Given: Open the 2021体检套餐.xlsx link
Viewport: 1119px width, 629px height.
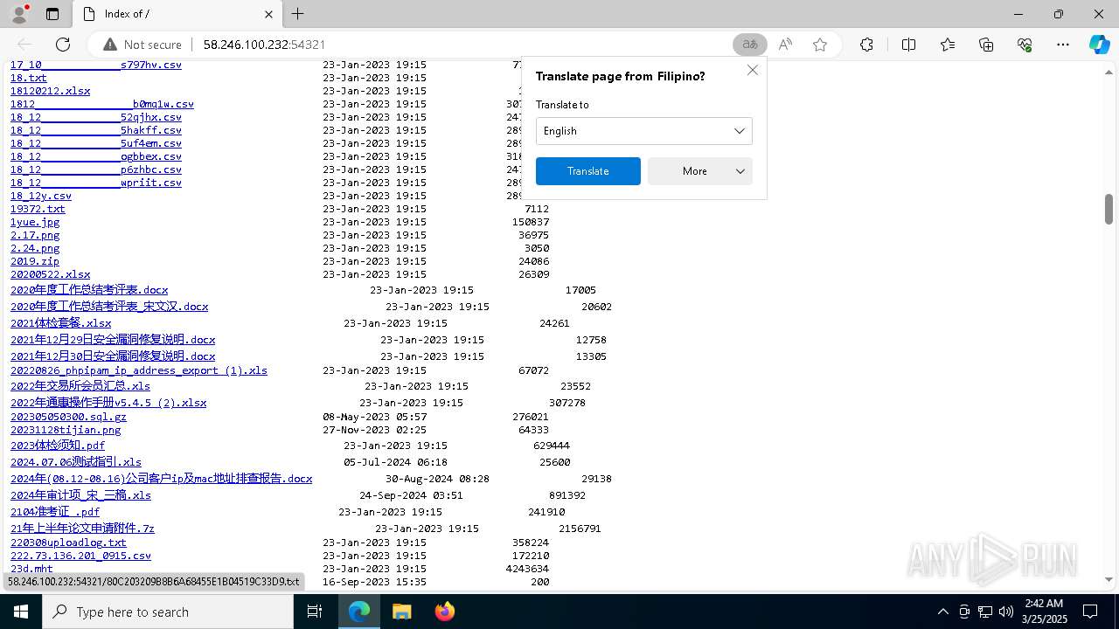Looking at the screenshot, I should pyautogui.click(x=61, y=323).
